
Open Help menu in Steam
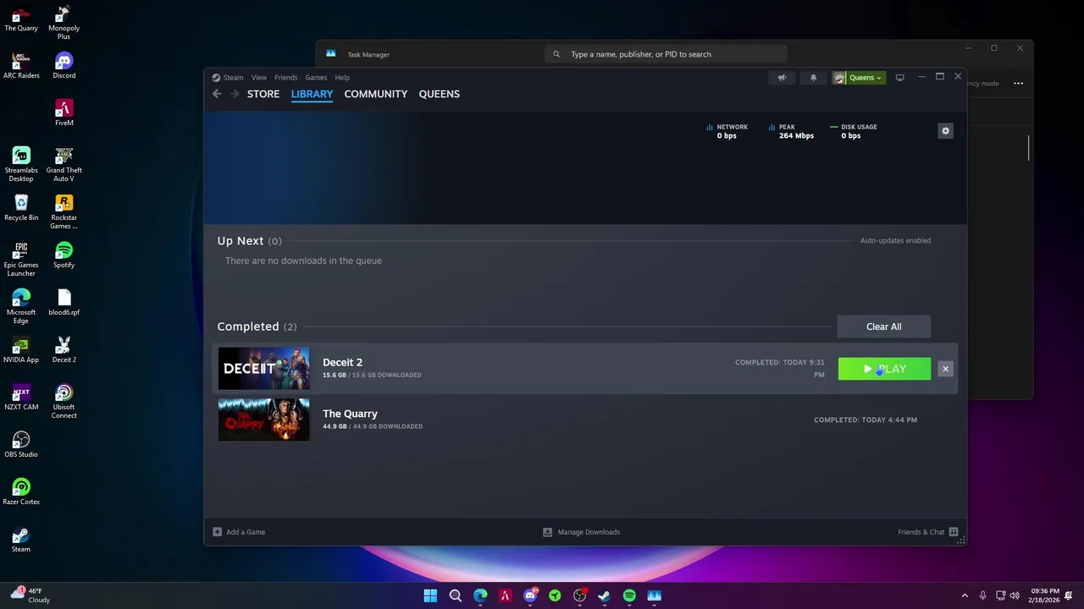coord(342,78)
